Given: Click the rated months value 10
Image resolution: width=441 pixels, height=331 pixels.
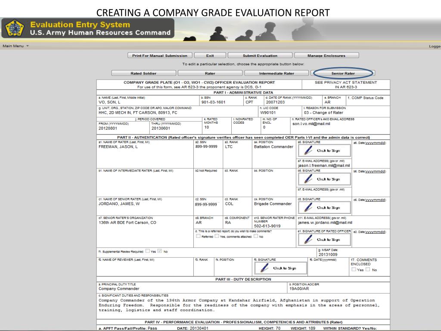Looking at the screenshot, I should pos(207,127).
